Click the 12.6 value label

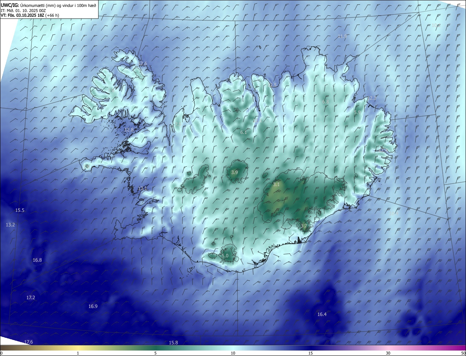click(142, 64)
